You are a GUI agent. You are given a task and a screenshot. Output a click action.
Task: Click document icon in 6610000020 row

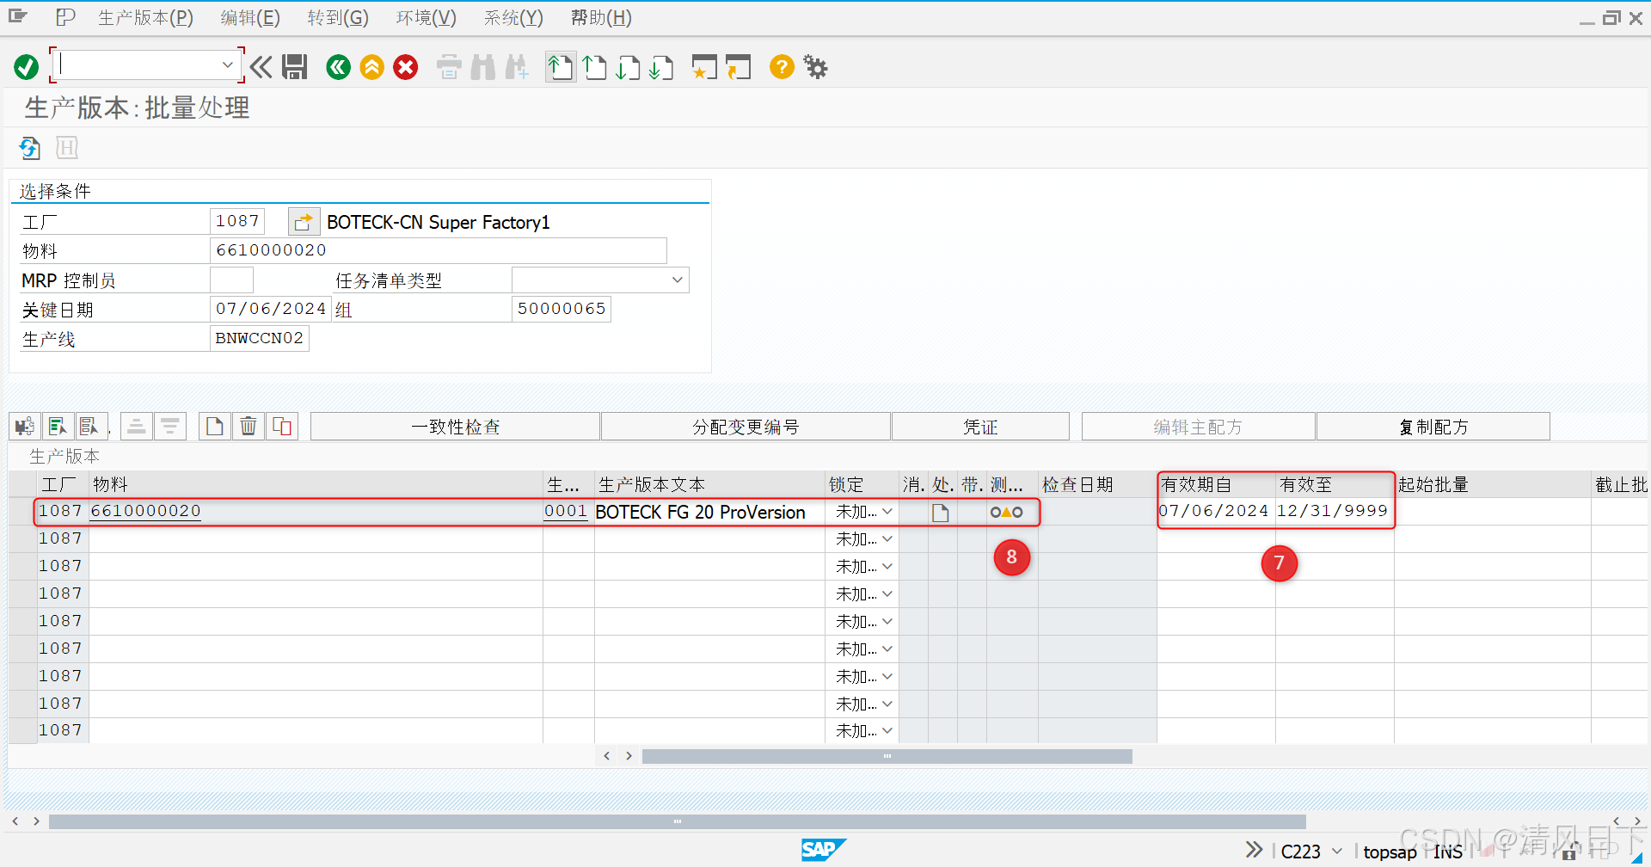pyautogui.click(x=941, y=513)
